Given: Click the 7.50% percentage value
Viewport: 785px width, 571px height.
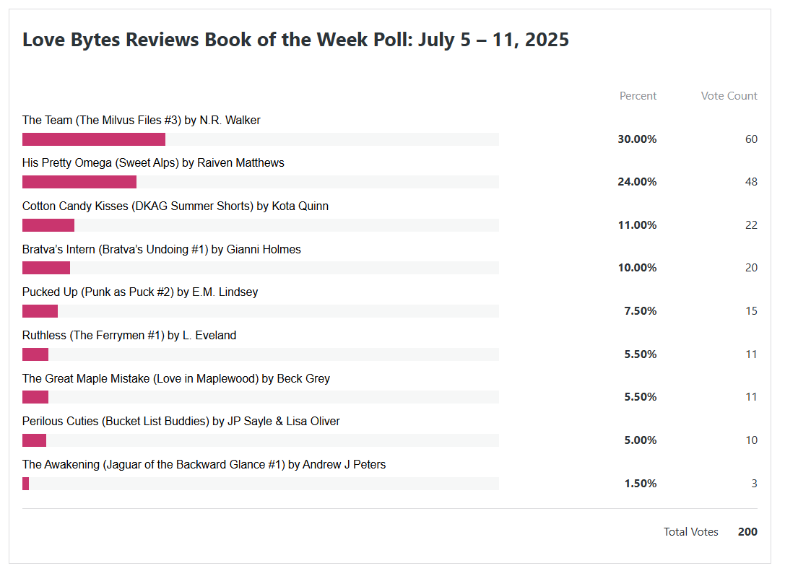Looking at the screenshot, I should click(x=640, y=311).
